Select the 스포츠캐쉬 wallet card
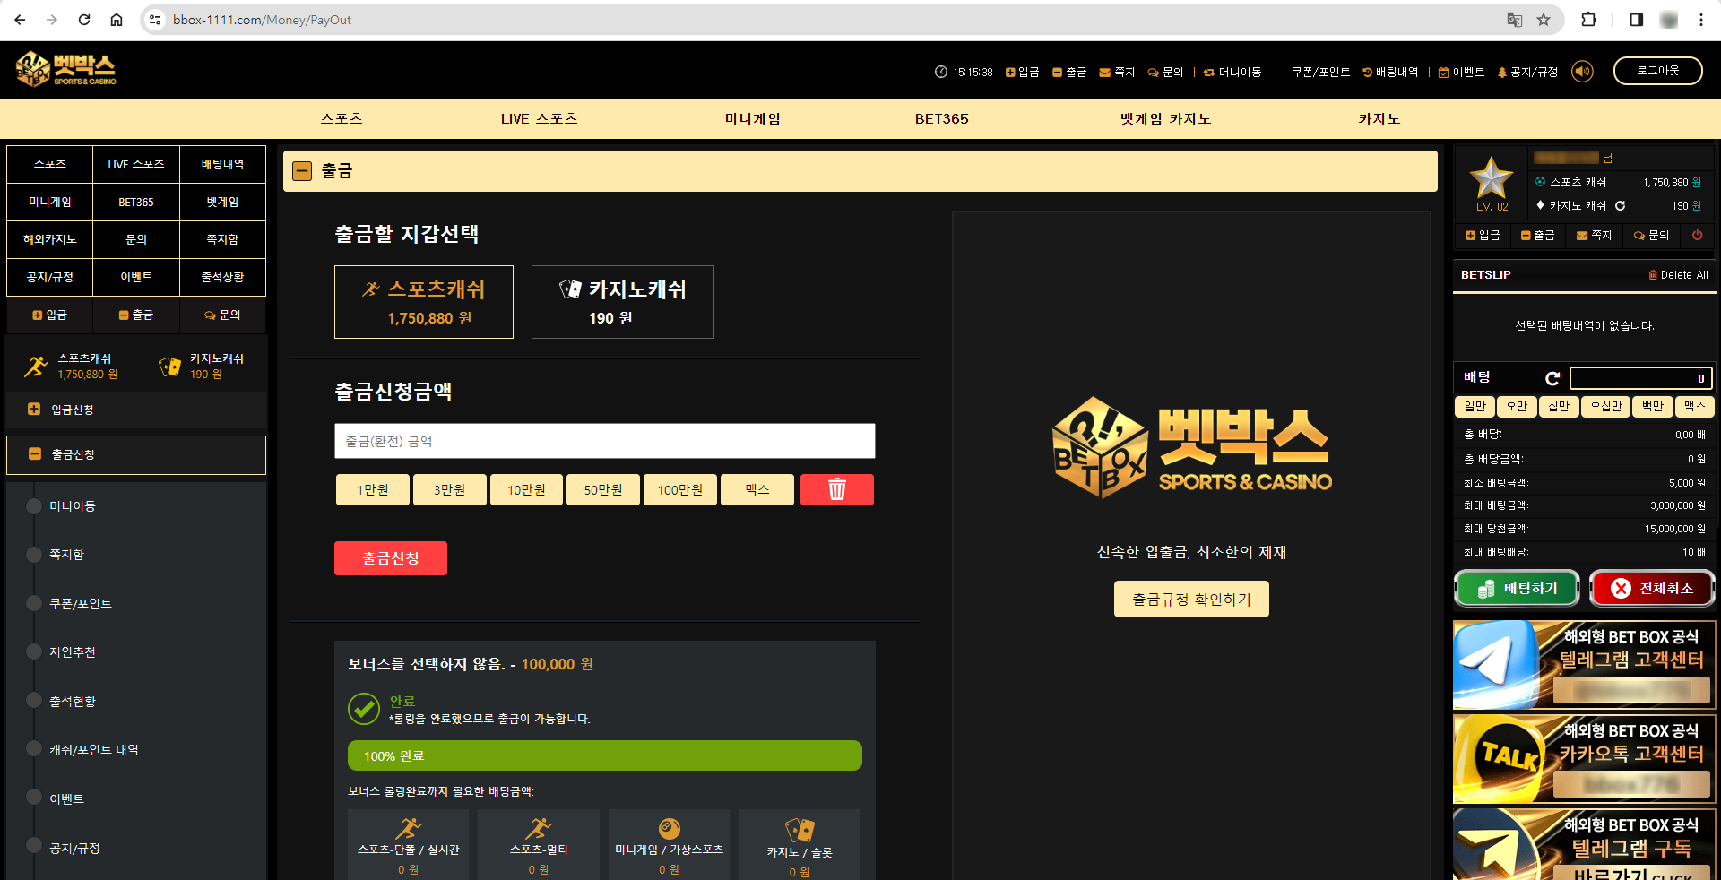Image resolution: width=1721 pixels, height=880 pixels. (424, 302)
